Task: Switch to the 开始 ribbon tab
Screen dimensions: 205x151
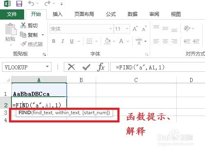Action: tap(36, 14)
